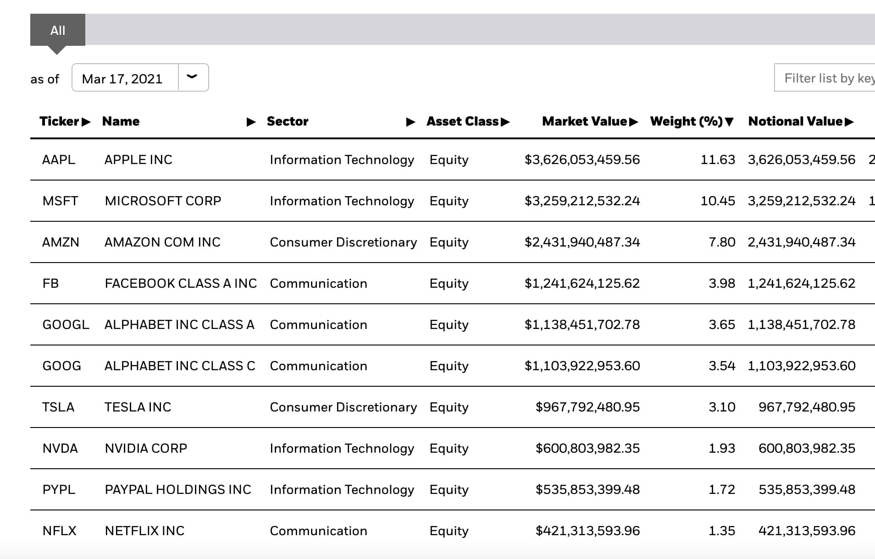Click Amazon's Consumer Discretionary sector cell

(x=343, y=242)
